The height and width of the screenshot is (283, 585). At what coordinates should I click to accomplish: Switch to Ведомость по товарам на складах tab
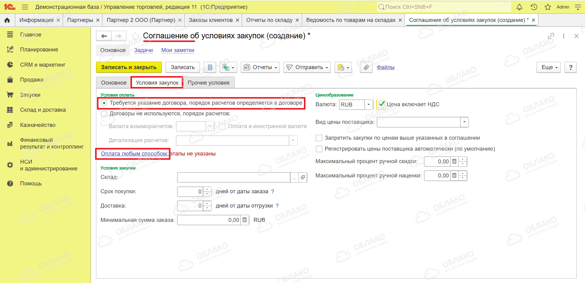point(351,20)
